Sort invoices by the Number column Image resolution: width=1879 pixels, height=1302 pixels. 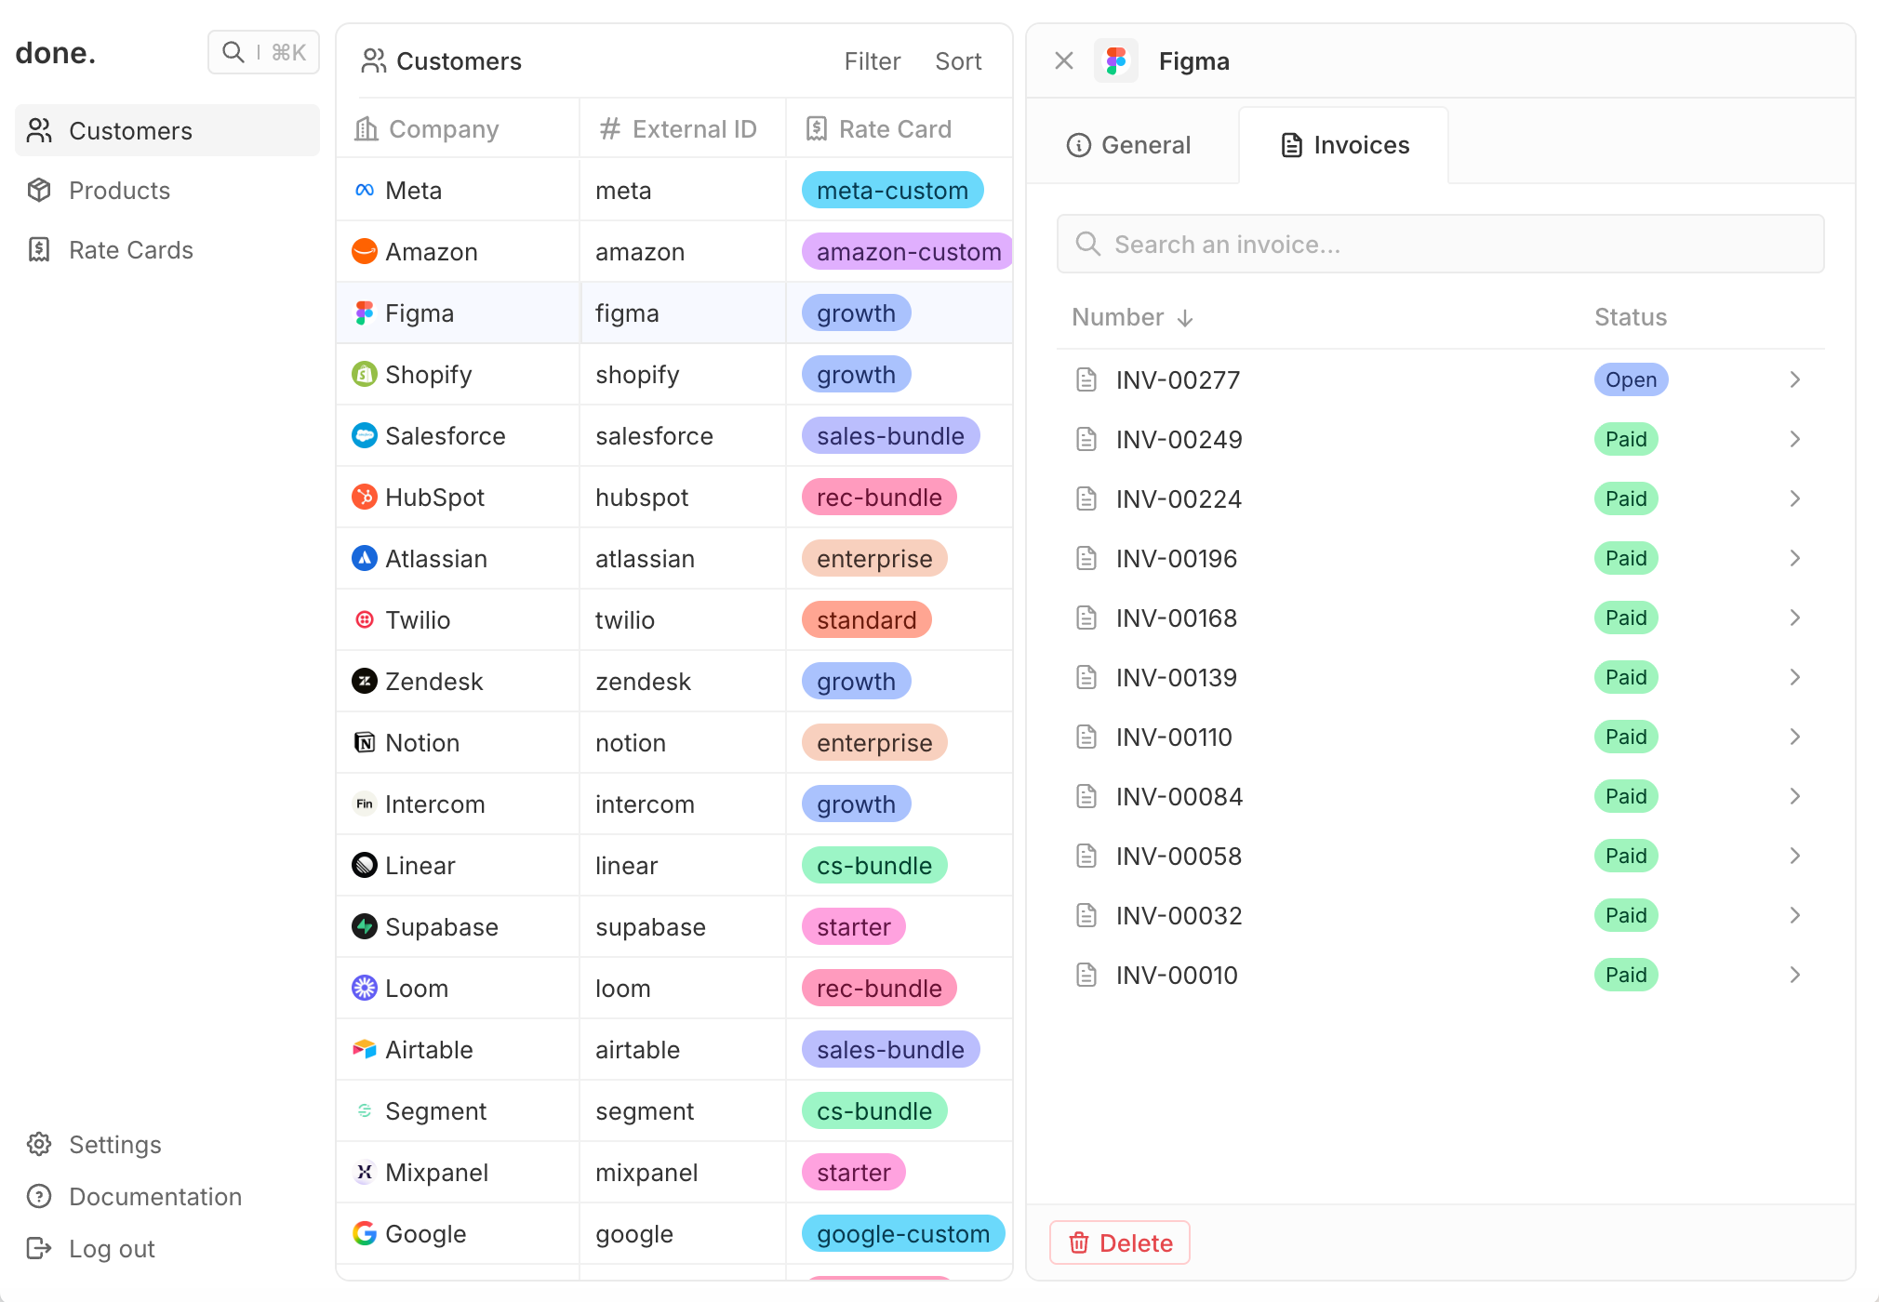coord(1132,317)
